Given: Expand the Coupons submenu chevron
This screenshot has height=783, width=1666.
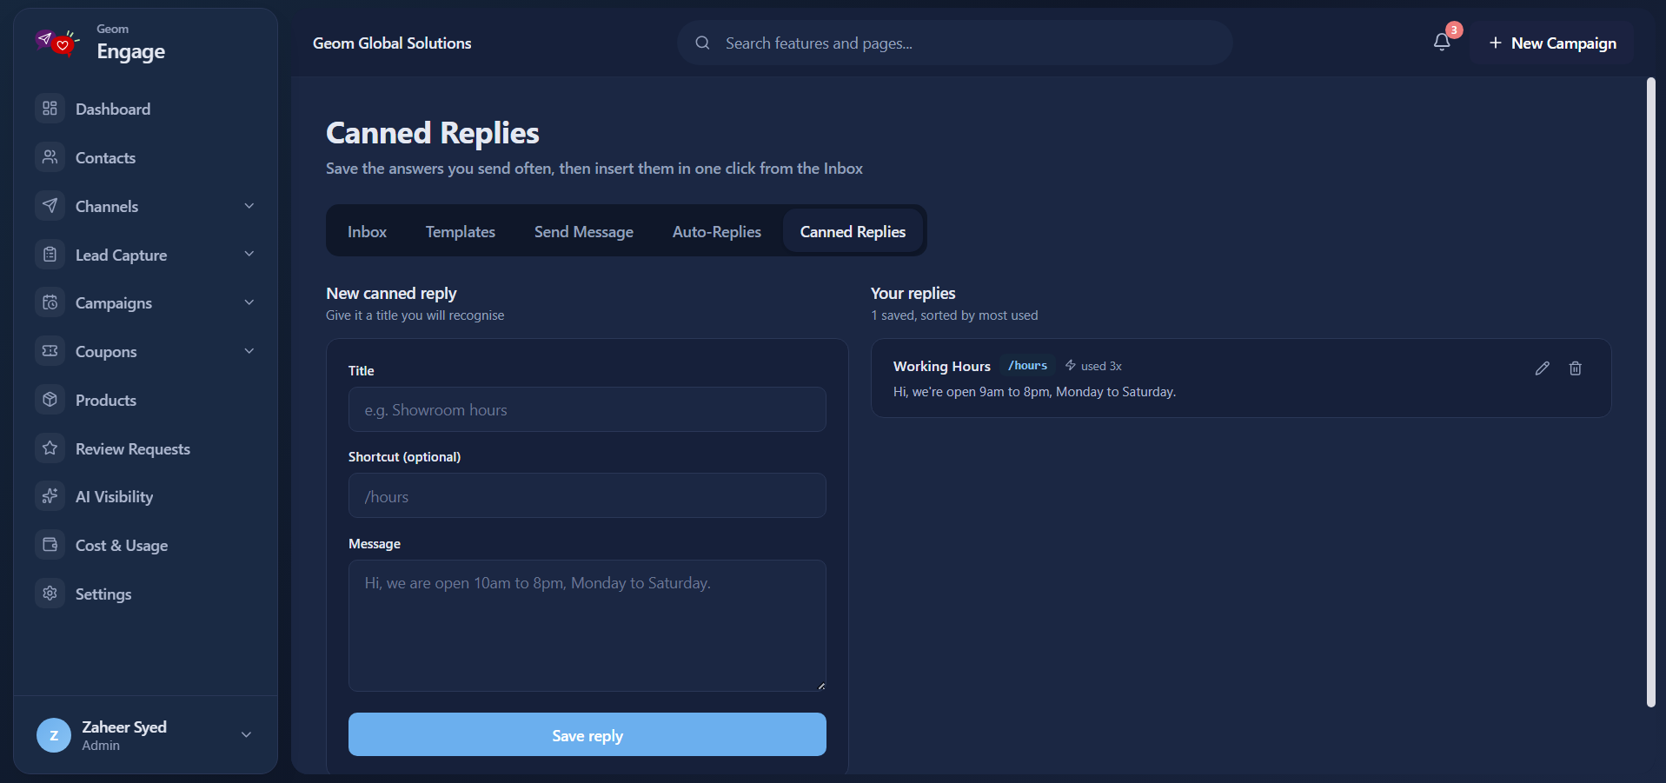Looking at the screenshot, I should (x=249, y=351).
